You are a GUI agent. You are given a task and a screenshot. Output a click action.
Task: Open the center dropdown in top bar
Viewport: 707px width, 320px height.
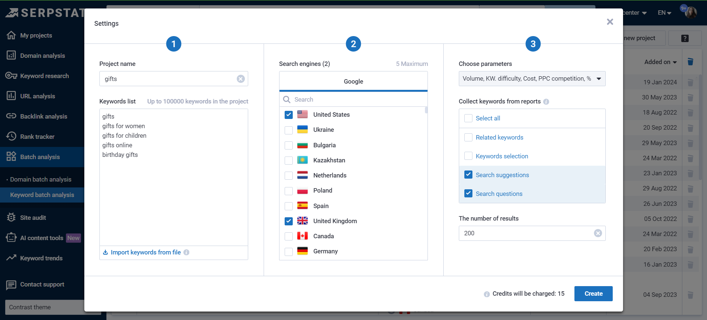click(635, 13)
